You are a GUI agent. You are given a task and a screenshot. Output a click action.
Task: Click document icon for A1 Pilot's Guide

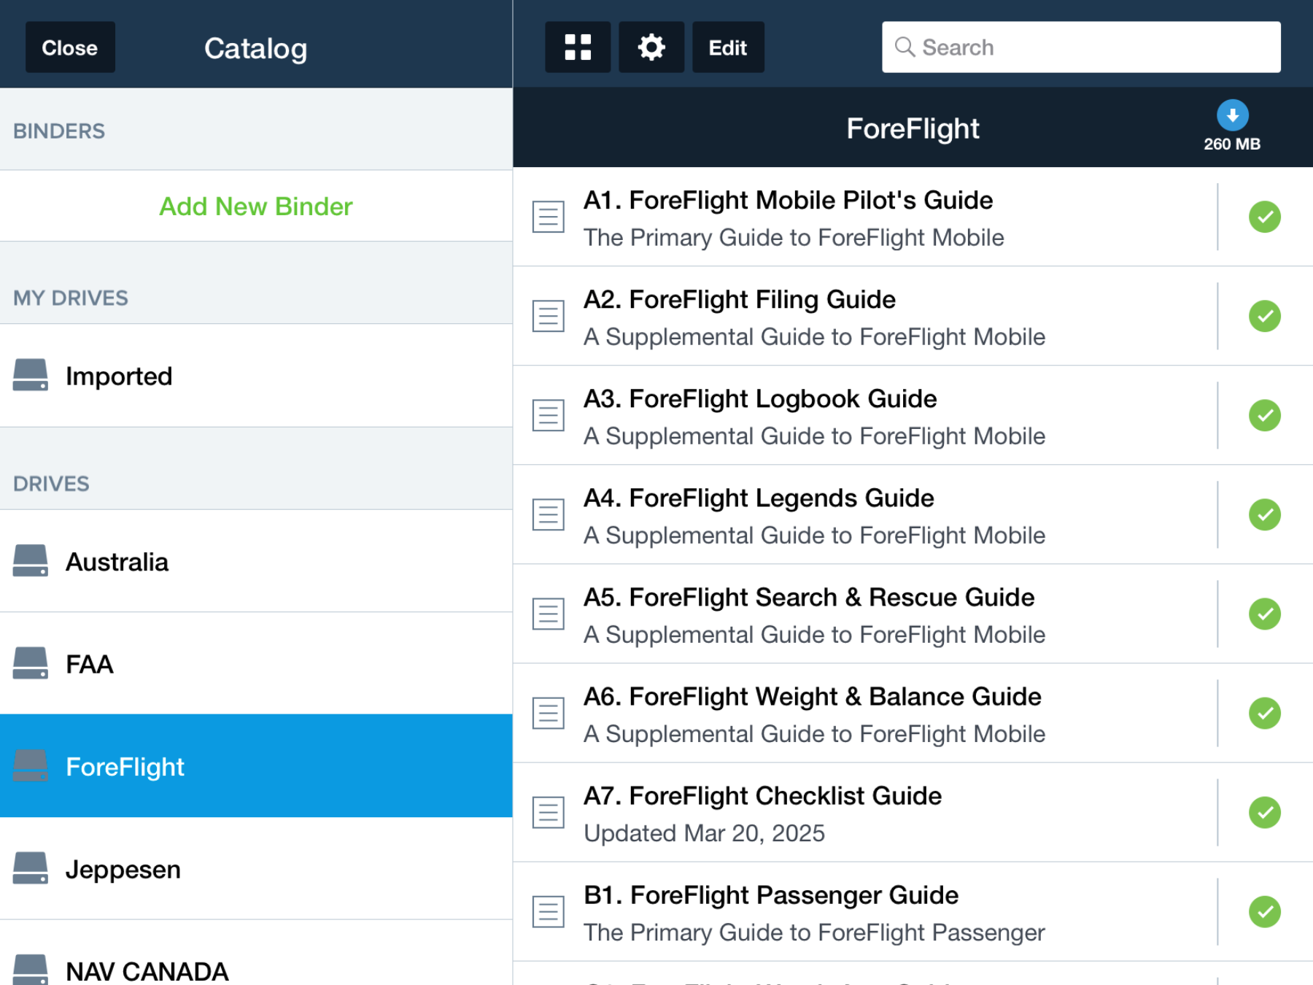click(x=548, y=217)
